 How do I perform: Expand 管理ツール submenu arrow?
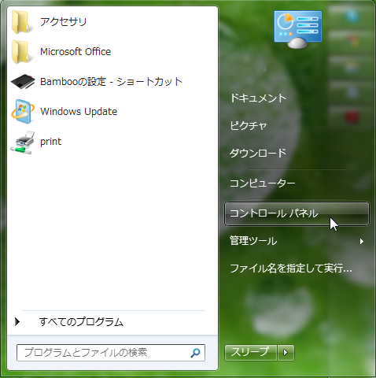[x=362, y=241]
